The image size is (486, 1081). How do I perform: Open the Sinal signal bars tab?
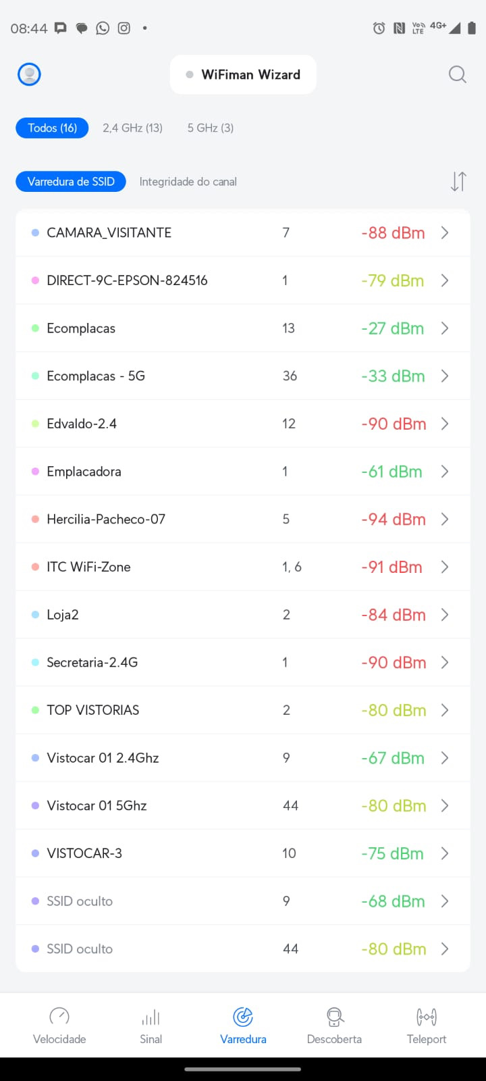(x=151, y=1016)
